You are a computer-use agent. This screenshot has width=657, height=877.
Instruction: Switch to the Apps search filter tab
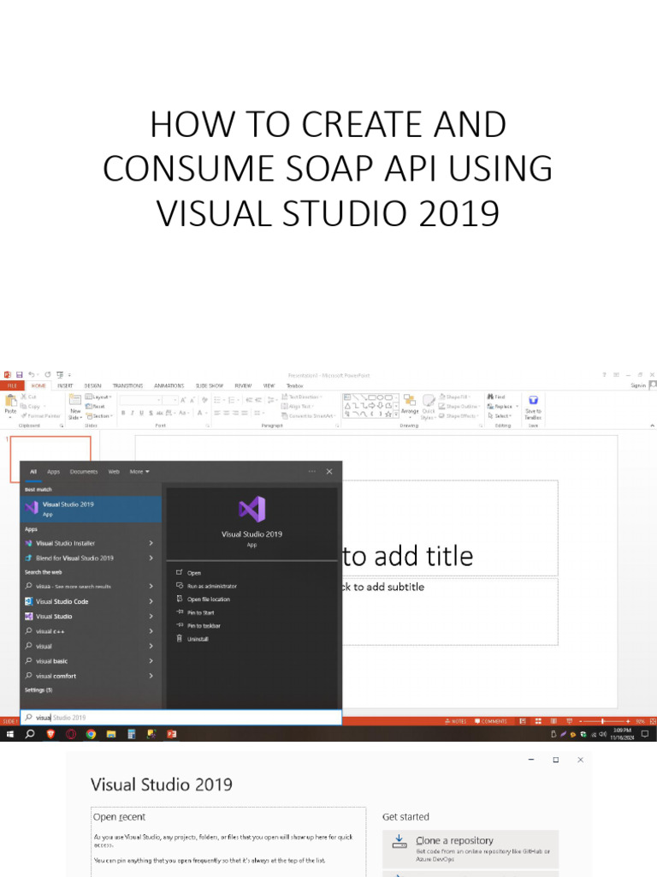click(53, 471)
